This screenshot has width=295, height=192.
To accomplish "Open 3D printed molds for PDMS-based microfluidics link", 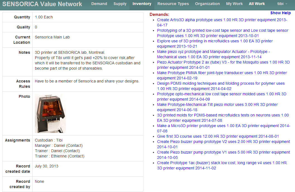I will tap(223, 118).
